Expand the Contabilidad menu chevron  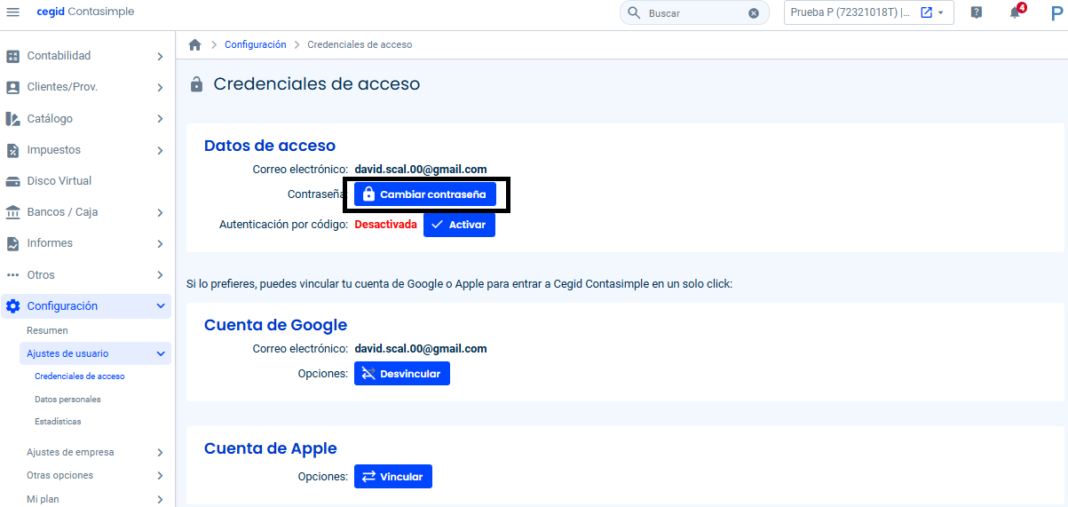(x=160, y=56)
